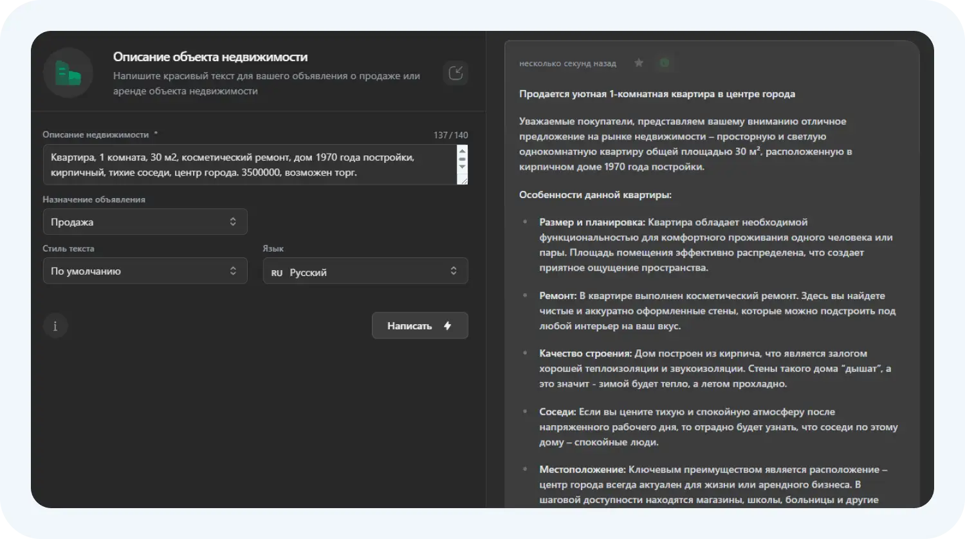Mark generated text as favorite with star

(x=639, y=63)
